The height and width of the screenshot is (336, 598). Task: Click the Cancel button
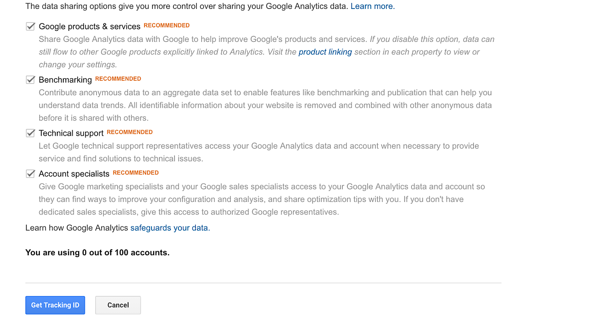(118, 305)
